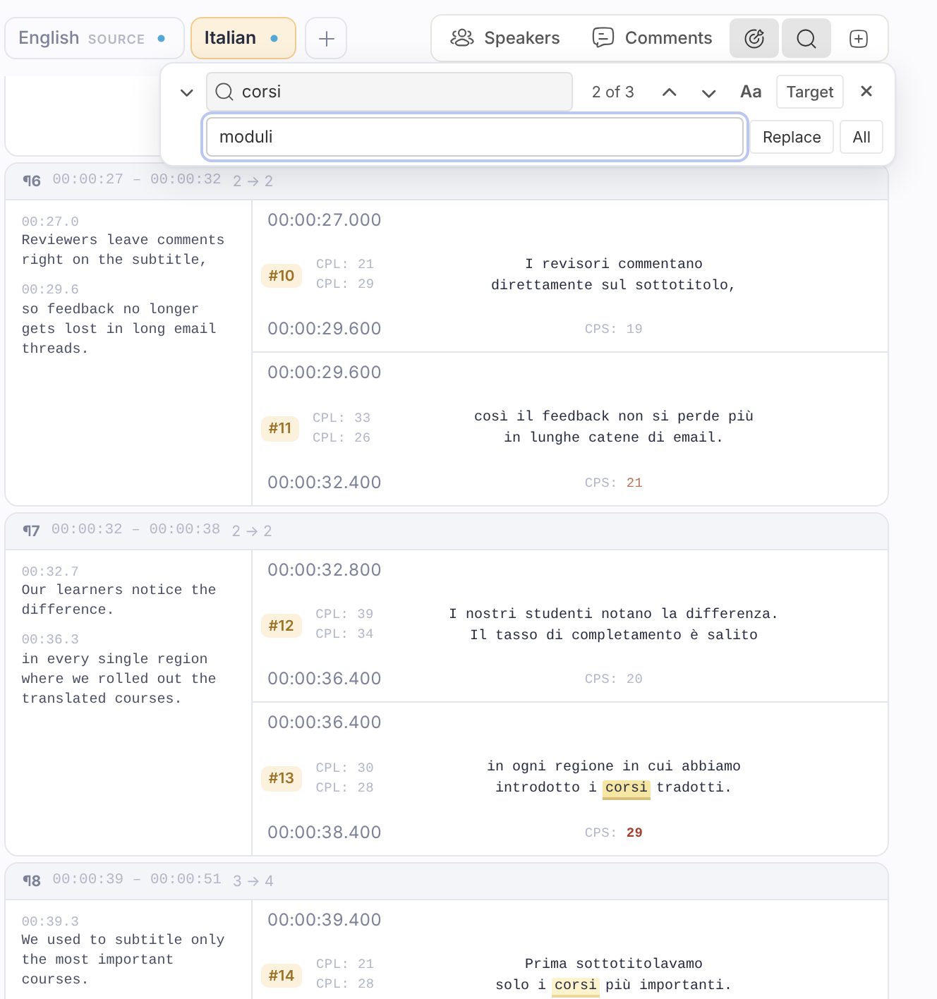Add a new language with plus button
This screenshot has width=937, height=999.
[x=326, y=38]
